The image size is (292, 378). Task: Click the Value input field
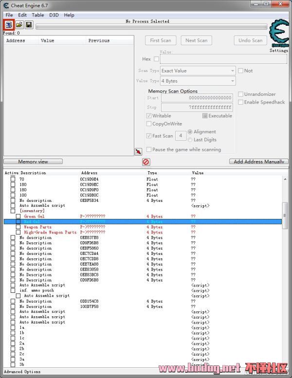223,59
